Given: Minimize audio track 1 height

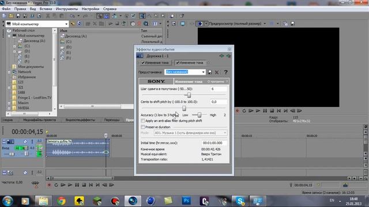Looking at the screenshot, I should pyautogui.click(x=4, y=141).
